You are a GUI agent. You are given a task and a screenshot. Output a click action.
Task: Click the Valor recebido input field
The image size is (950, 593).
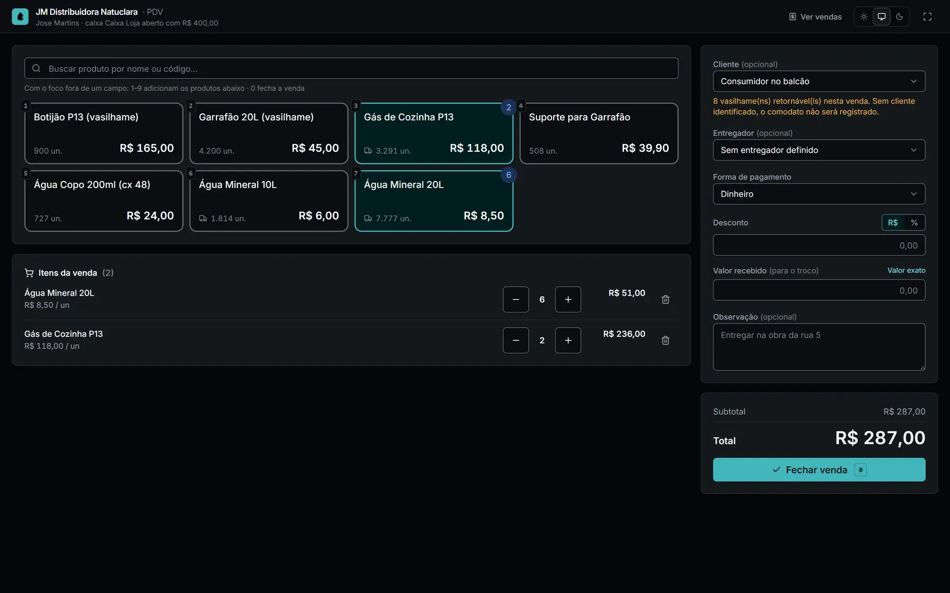point(819,290)
